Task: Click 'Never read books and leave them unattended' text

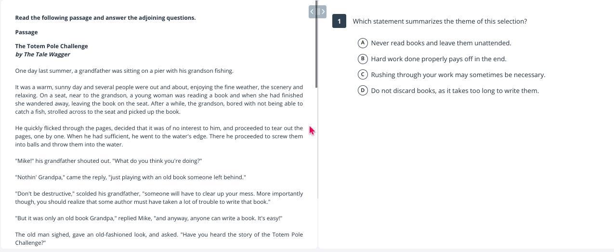Action: (441, 43)
